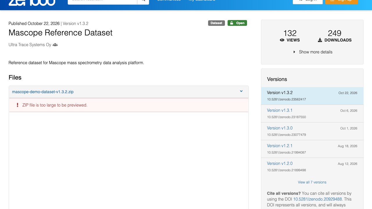Click the red exclamation warning icon

17,105
